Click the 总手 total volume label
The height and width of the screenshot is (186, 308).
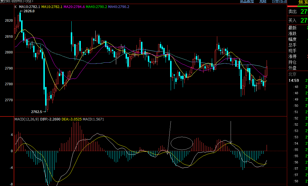point(293,45)
